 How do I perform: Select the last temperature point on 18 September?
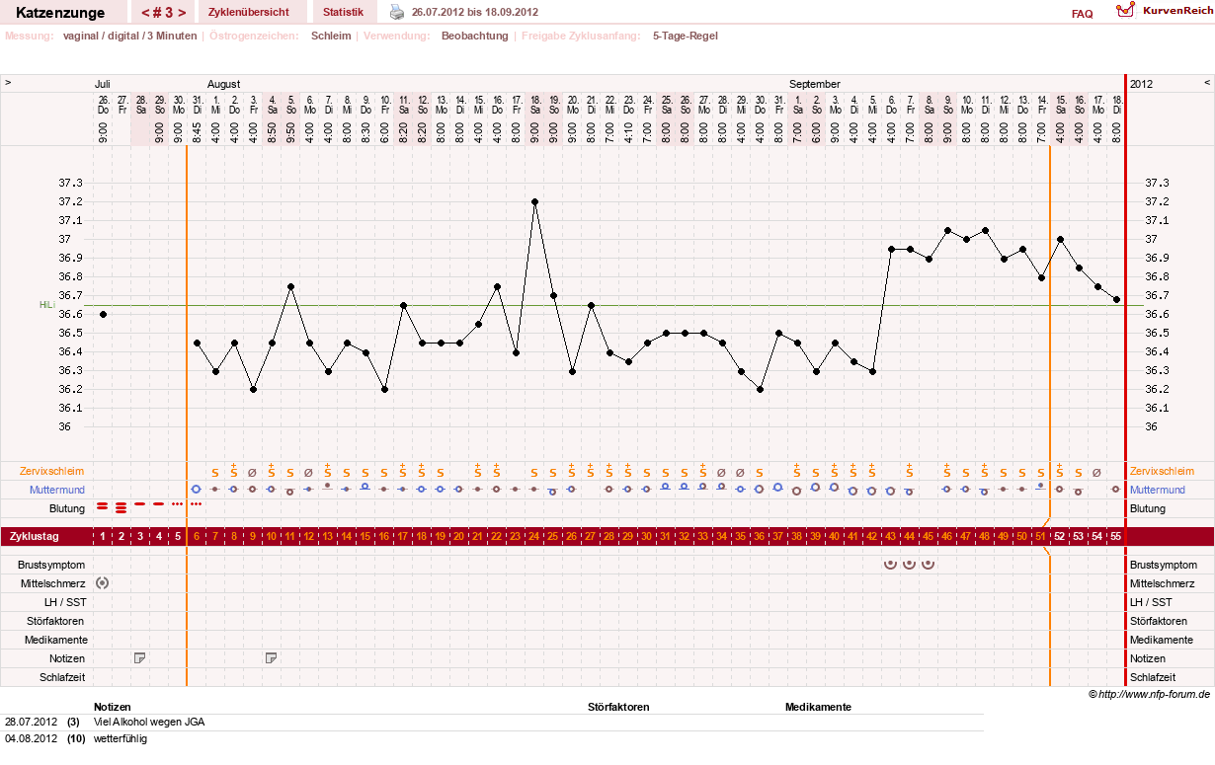tap(1116, 299)
